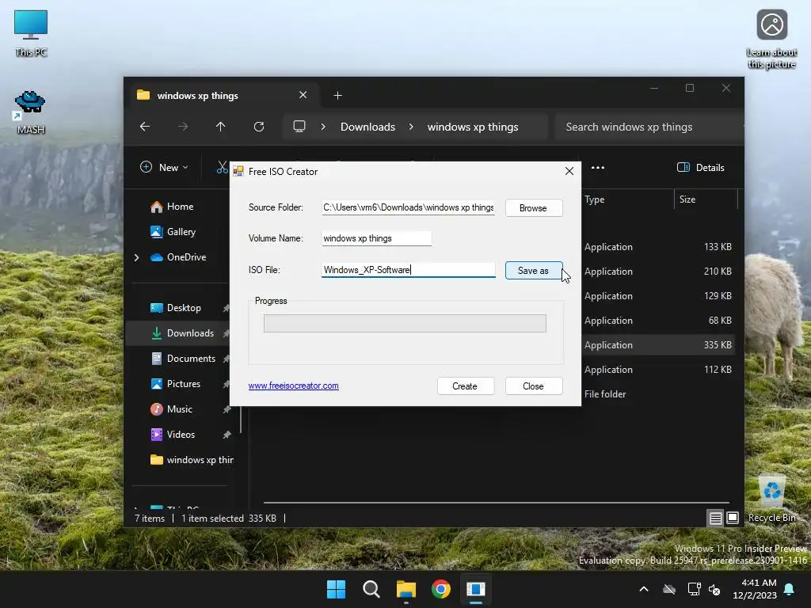Open Documents quick access folder
This screenshot has width=811, height=608.
point(183,359)
